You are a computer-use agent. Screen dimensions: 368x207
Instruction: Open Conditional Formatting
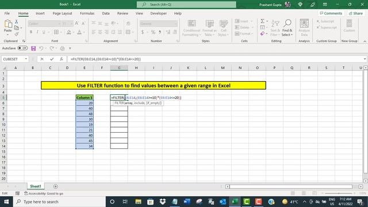191,28
